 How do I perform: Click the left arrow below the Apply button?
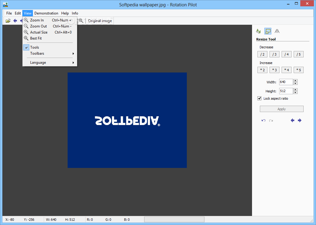[292, 121]
